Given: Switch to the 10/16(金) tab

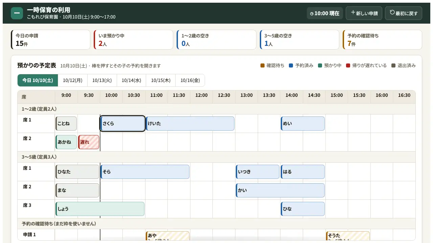Looking at the screenshot, I should coord(190,80).
